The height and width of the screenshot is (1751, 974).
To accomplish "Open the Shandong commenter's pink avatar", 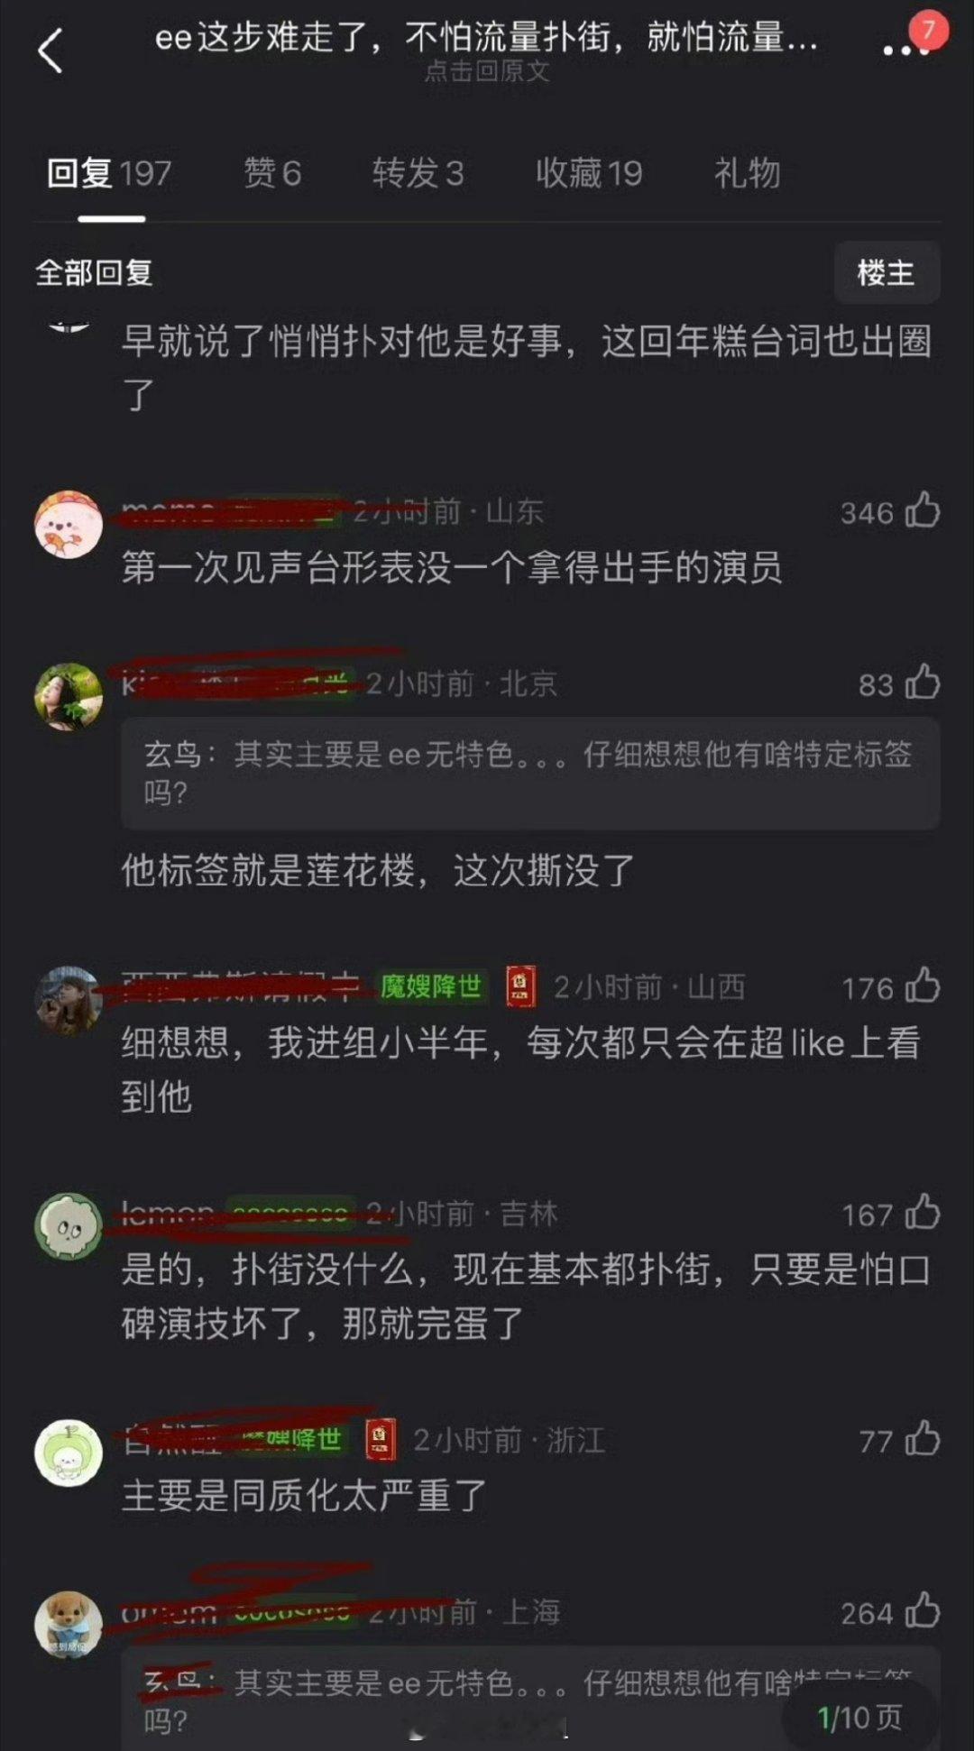I will 69,525.
